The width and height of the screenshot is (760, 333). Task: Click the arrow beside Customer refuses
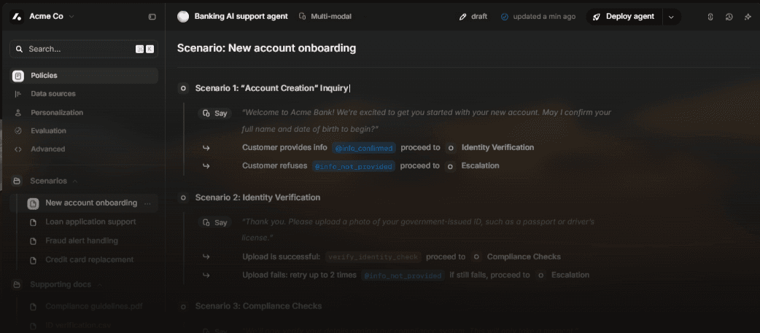coord(206,166)
